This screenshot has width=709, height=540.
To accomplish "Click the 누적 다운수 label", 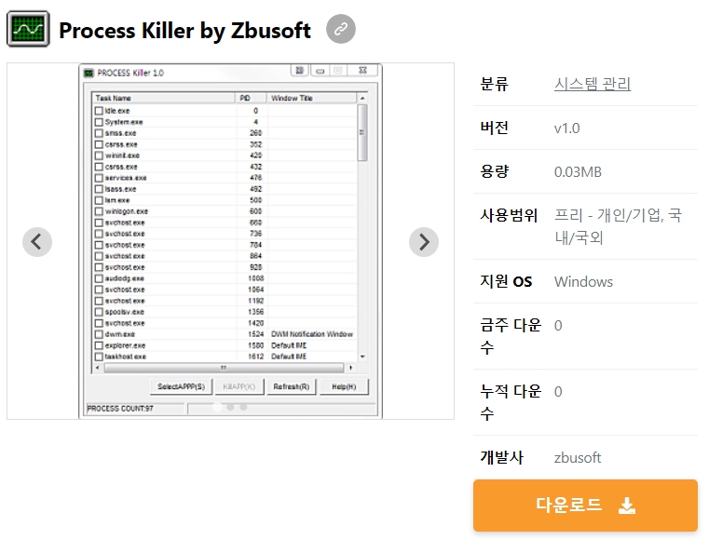I will [x=511, y=402].
